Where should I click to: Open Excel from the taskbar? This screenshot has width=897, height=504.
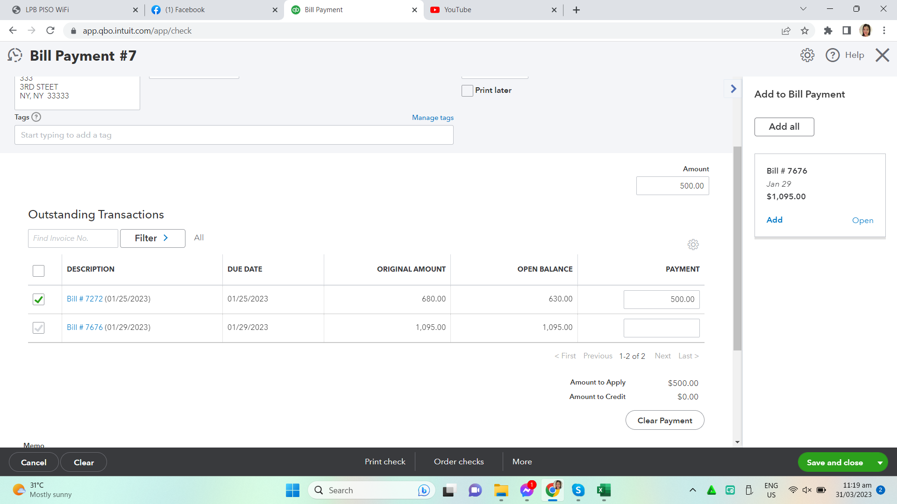tap(604, 490)
